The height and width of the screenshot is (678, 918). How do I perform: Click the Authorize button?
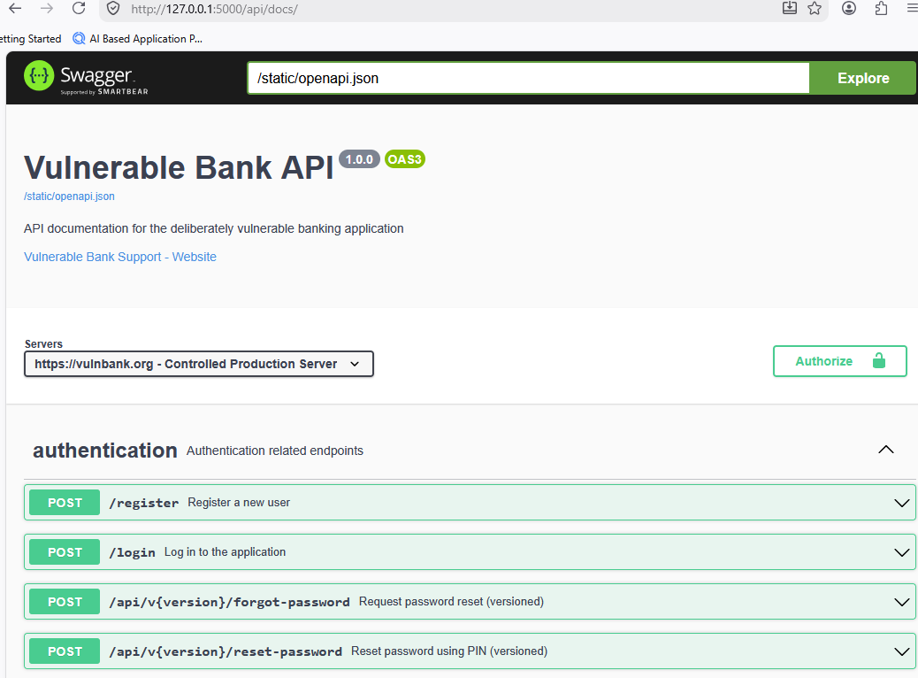(x=839, y=361)
